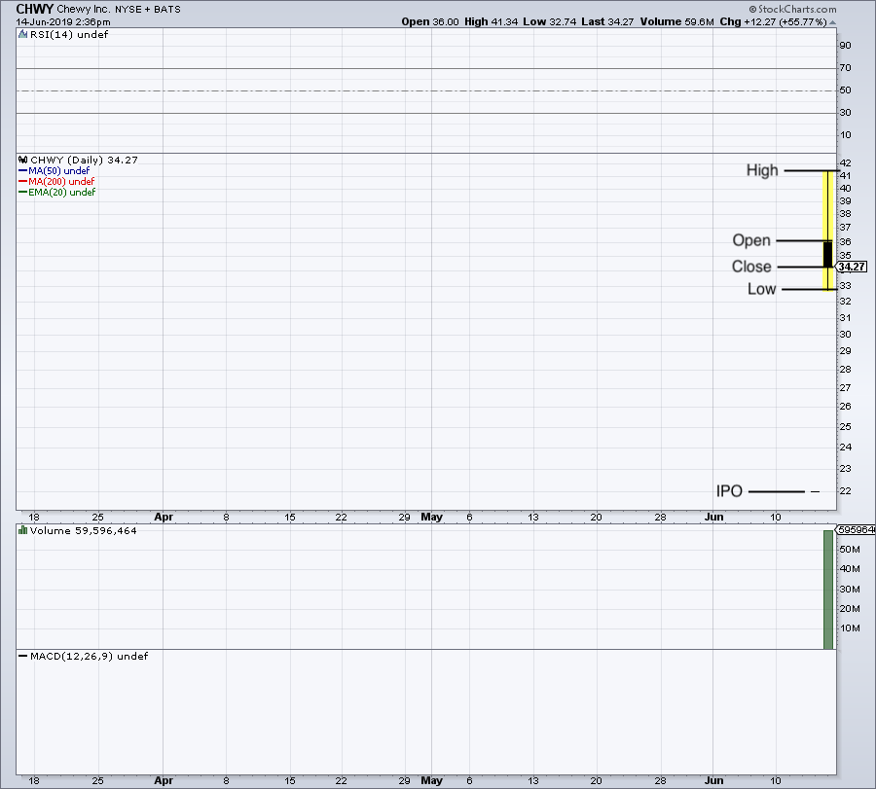Image resolution: width=876 pixels, height=789 pixels.
Task: Click the MA(200) undef legend text
Action: 61,182
